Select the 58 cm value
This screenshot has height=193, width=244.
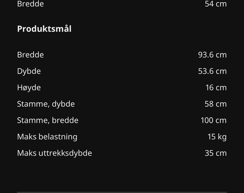click(216, 104)
